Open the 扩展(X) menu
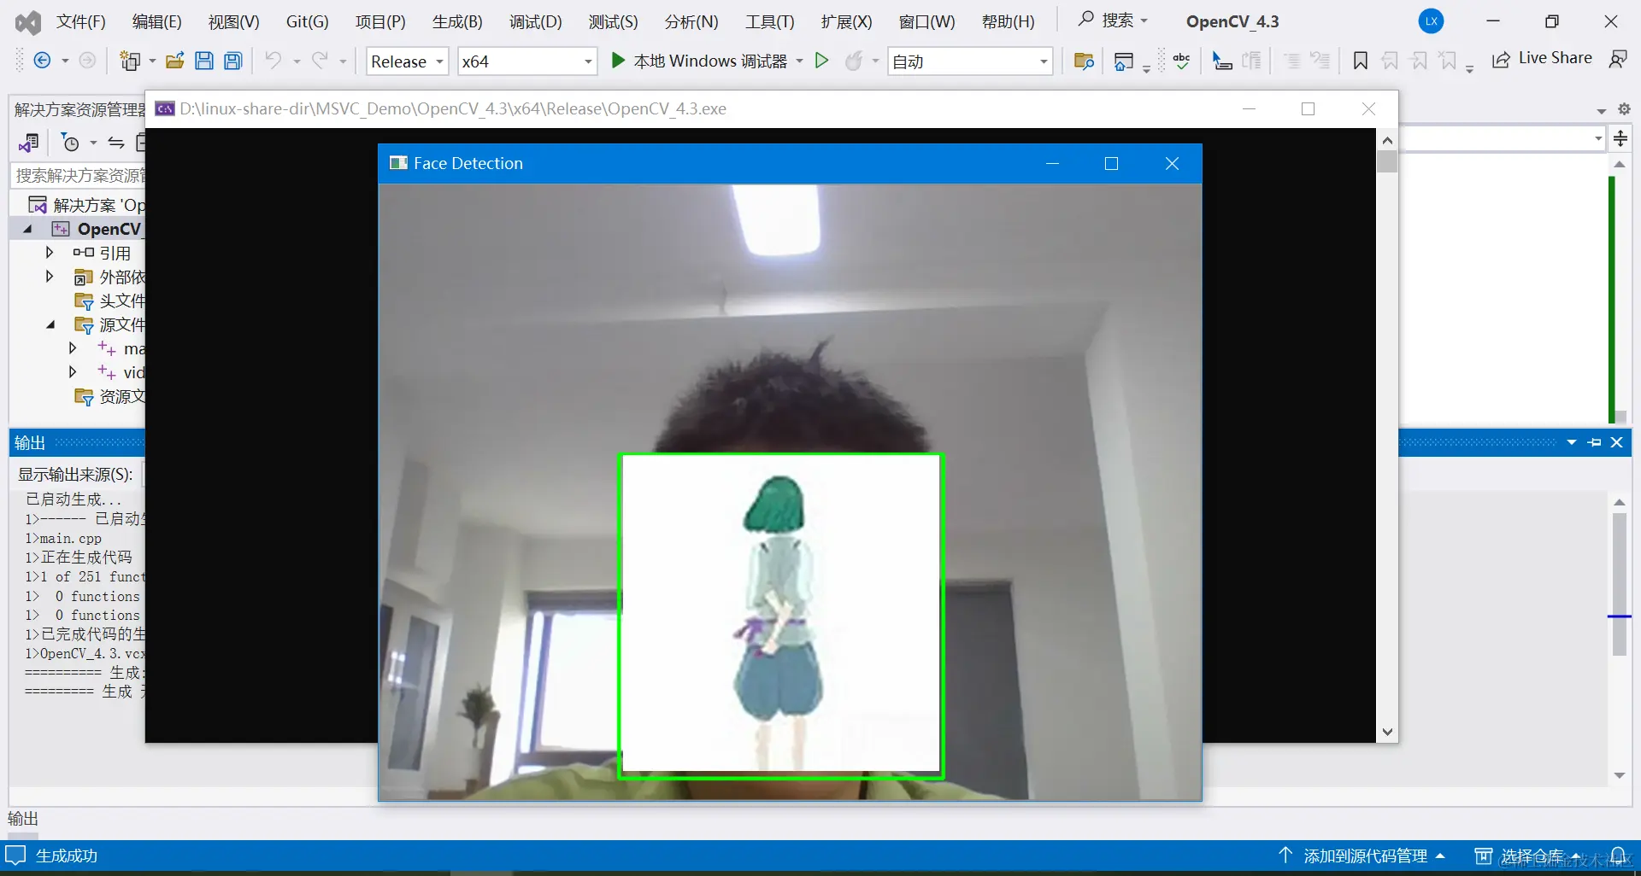The width and height of the screenshot is (1641, 876). (x=847, y=21)
